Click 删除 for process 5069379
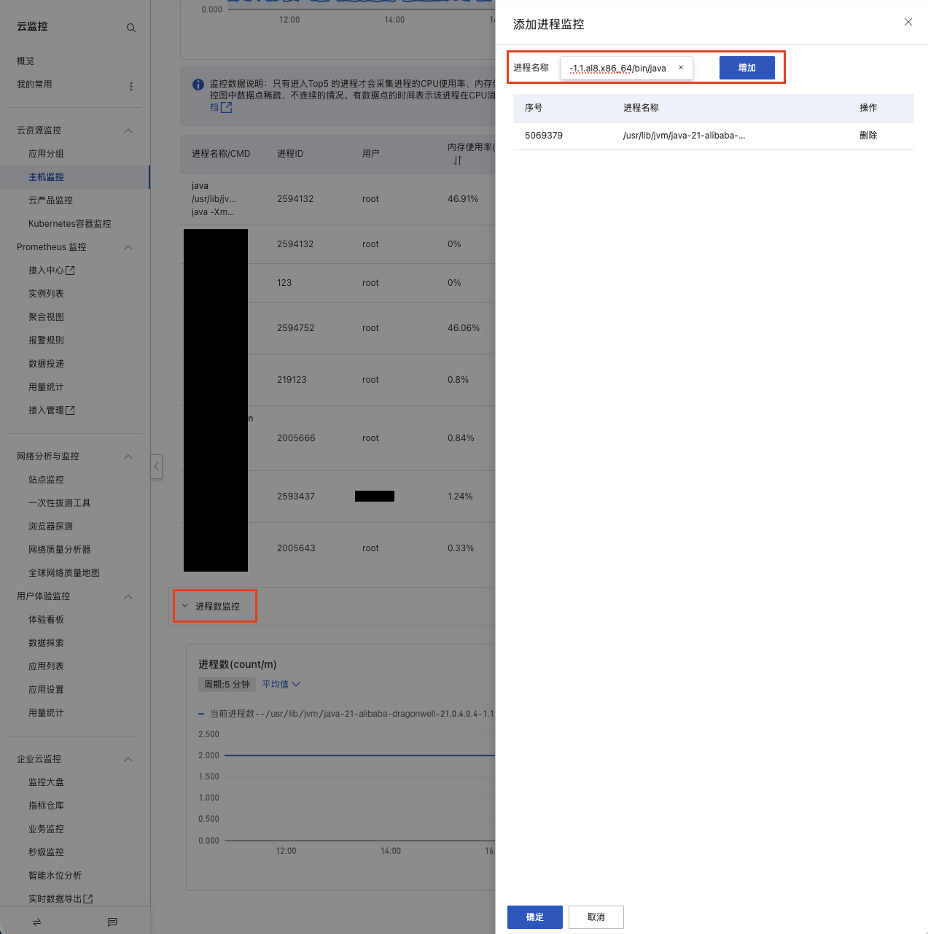This screenshot has height=934, width=928. [x=867, y=136]
